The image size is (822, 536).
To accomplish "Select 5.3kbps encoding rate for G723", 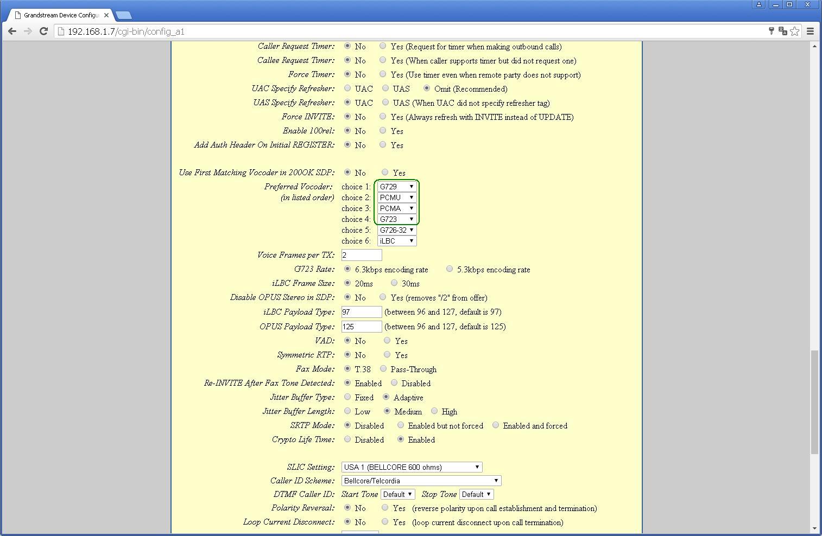I will pos(450,269).
